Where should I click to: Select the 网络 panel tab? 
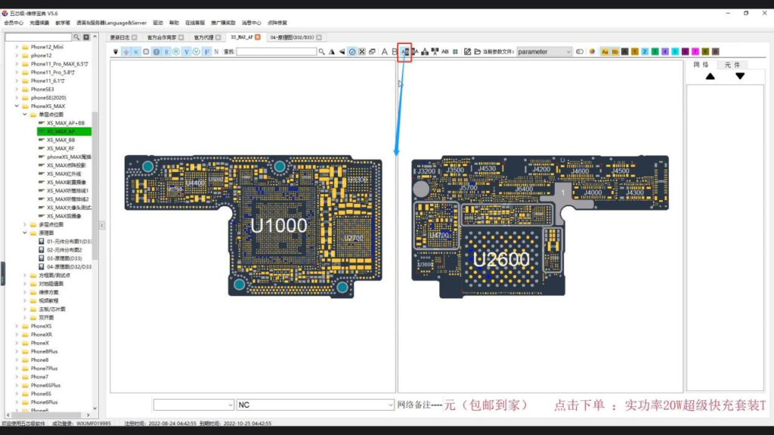(701, 65)
